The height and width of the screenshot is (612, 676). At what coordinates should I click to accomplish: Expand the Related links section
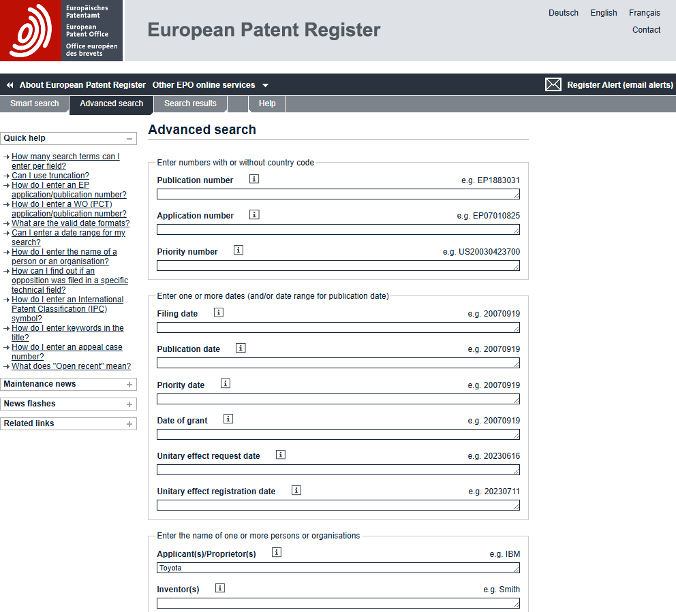pyautogui.click(x=129, y=424)
